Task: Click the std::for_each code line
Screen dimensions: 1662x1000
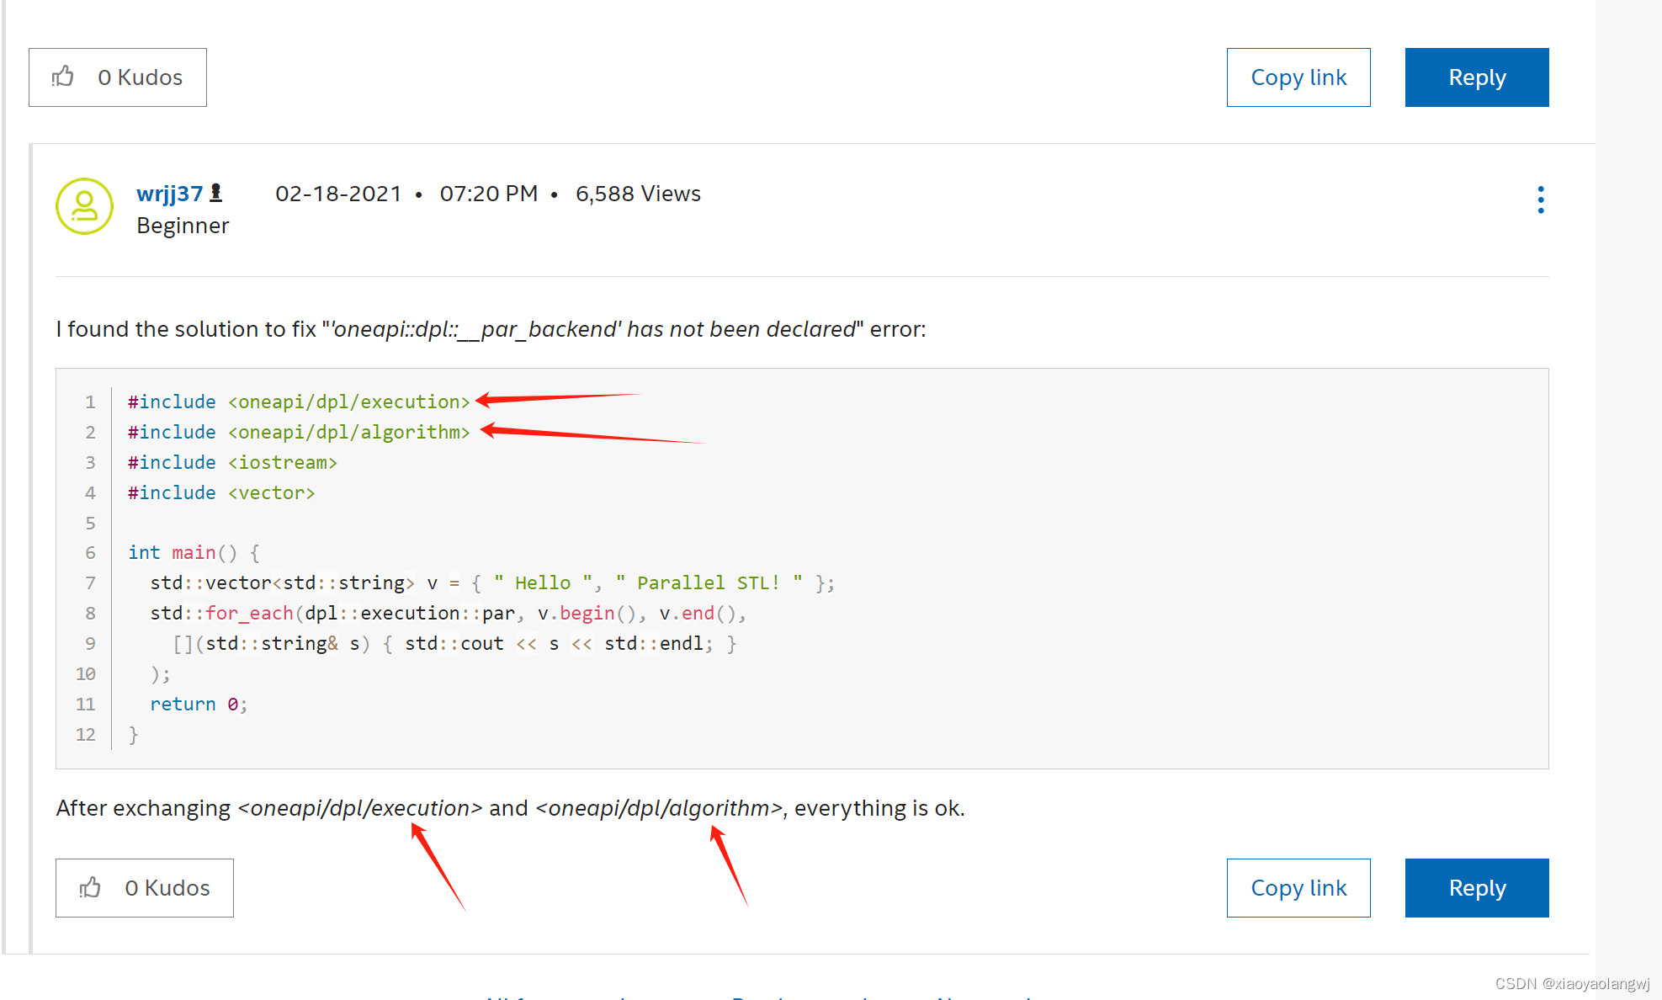Action: (x=448, y=613)
